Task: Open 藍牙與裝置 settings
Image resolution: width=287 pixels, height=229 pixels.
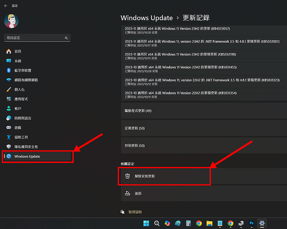Action: (37, 70)
